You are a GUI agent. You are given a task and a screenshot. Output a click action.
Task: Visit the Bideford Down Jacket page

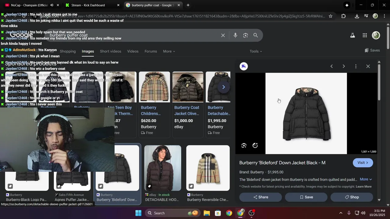click(363, 163)
